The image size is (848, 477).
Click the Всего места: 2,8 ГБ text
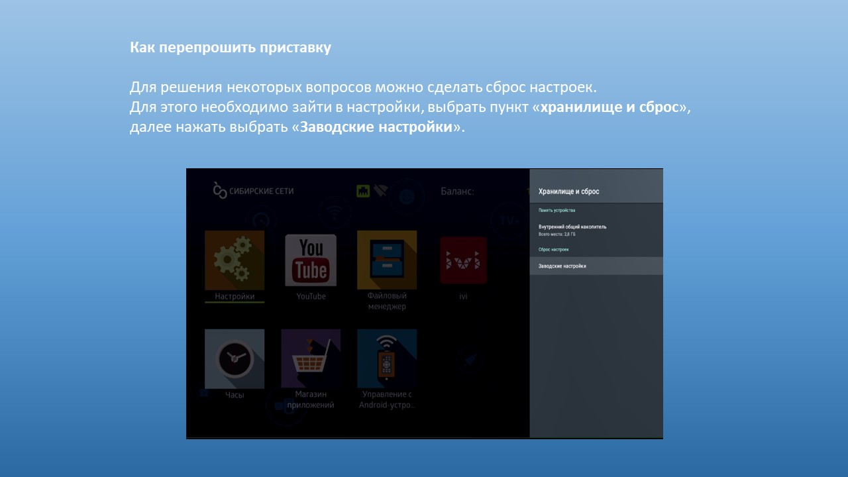click(556, 235)
